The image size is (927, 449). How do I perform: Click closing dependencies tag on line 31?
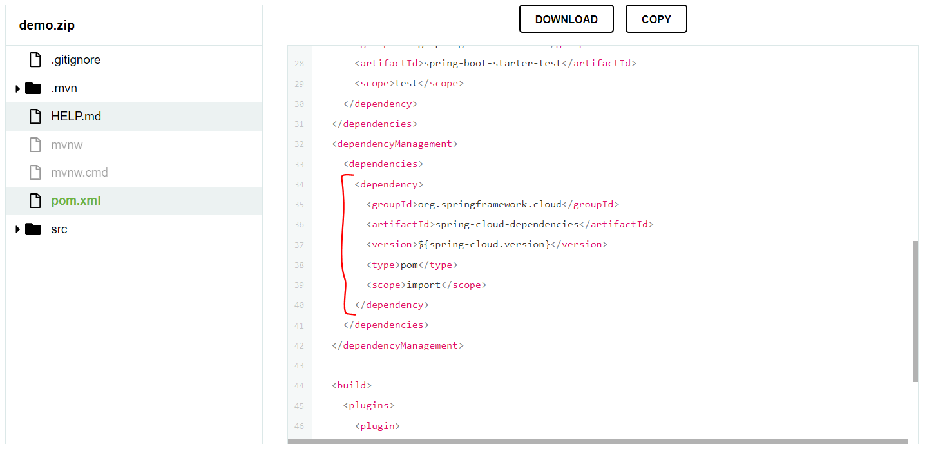(x=374, y=124)
